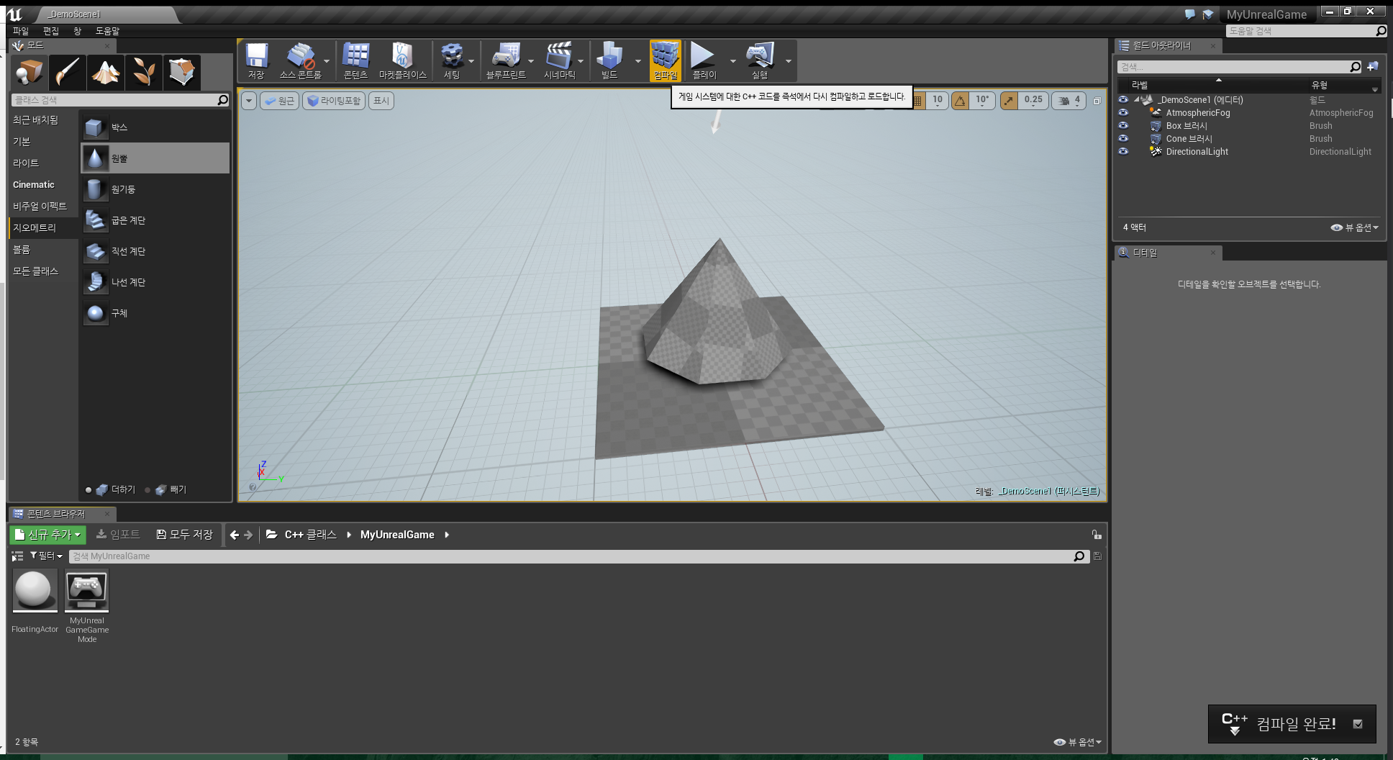Open scale snap 0.25 dropdown
The width and height of the screenshot is (1393, 760).
[1033, 101]
